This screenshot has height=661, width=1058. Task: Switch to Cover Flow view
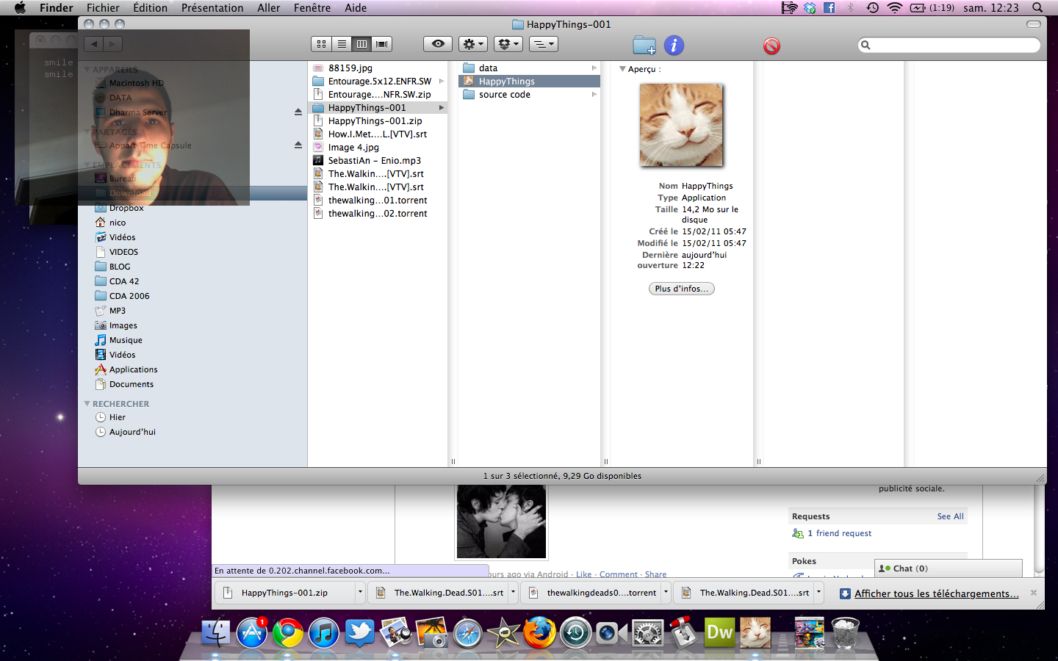click(382, 44)
